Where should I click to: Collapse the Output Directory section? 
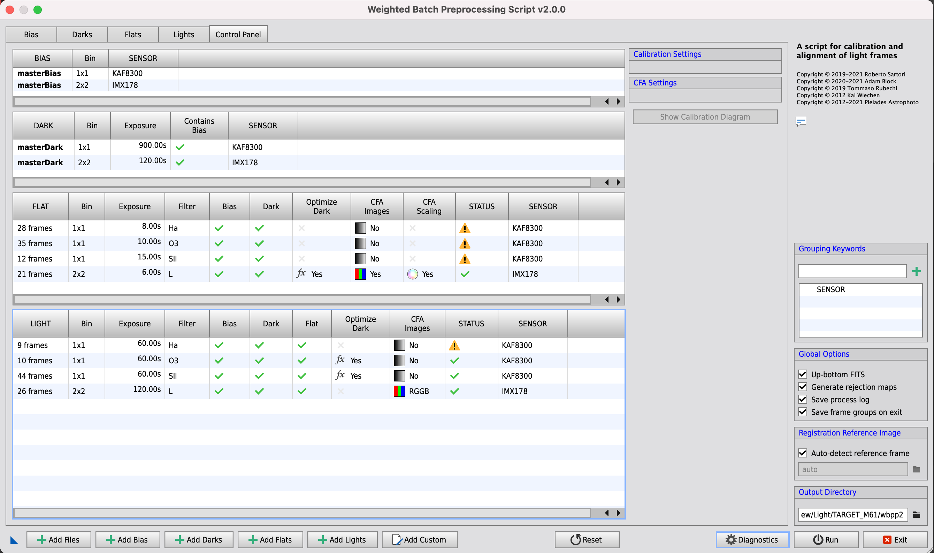tap(860, 492)
